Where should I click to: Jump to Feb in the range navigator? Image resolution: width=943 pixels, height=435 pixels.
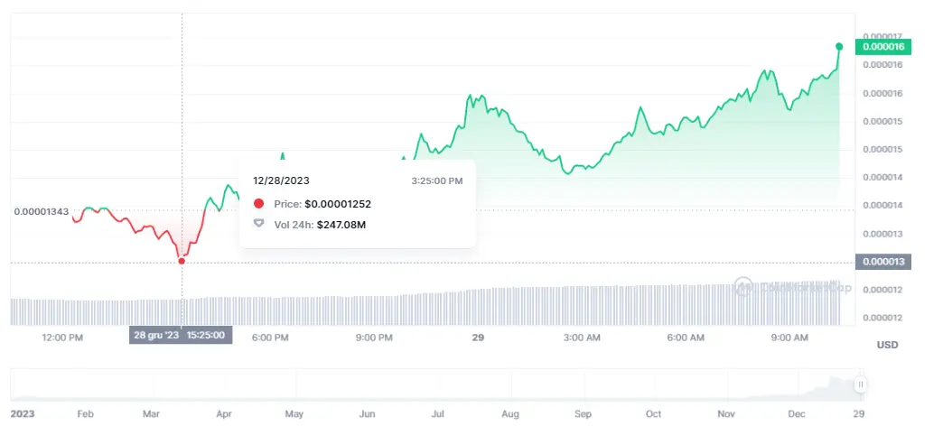click(86, 414)
